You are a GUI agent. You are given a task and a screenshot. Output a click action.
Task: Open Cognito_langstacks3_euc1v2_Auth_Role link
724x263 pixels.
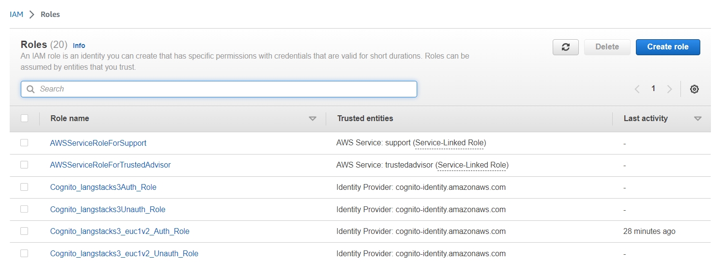[x=120, y=232]
